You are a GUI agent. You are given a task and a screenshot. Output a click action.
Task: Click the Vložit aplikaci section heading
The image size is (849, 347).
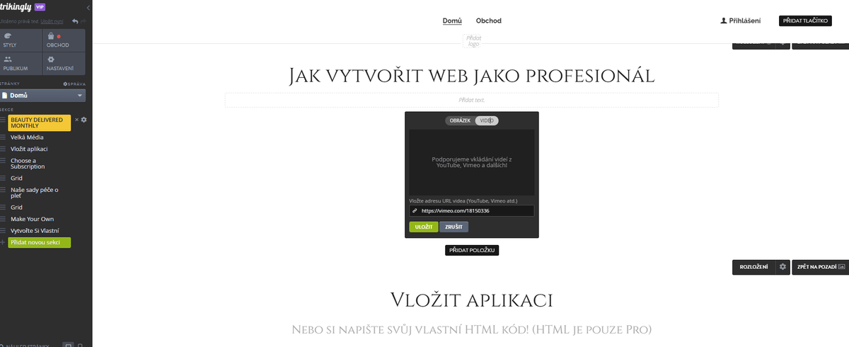tap(471, 300)
